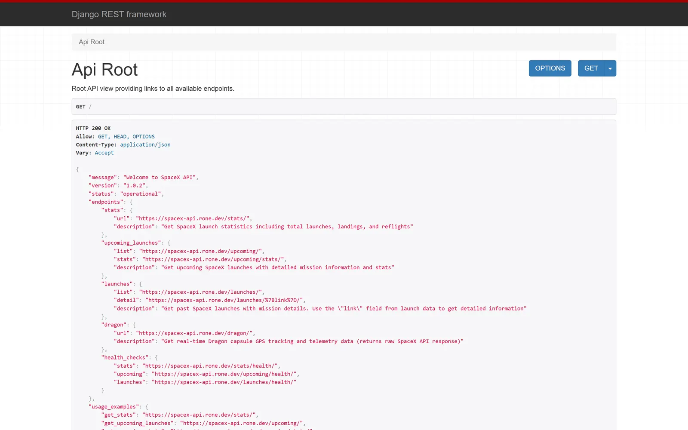The width and height of the screenshot is (688, 430).
Task: Click the version value "1.0.2"
Action: pos(134,185)
